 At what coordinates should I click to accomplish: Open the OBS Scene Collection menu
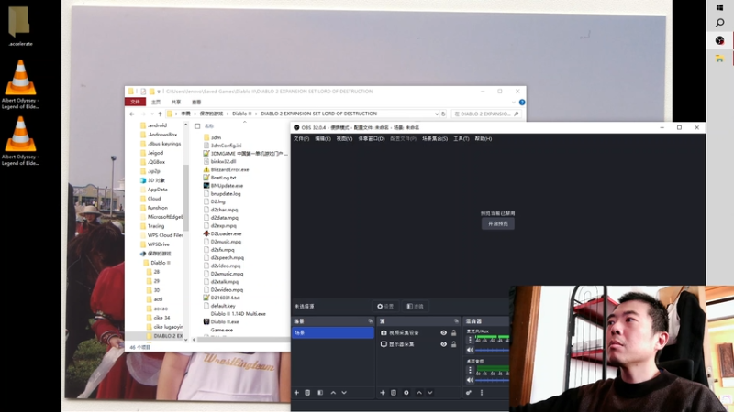point(435,139)
